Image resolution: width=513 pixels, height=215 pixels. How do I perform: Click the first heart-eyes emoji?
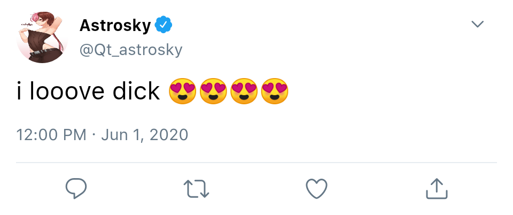182,91
